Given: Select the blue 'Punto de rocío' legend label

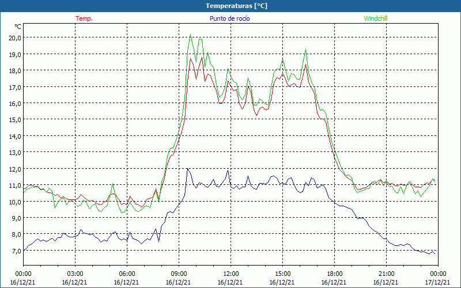Looking at the screenshot, I should [229, 18].
